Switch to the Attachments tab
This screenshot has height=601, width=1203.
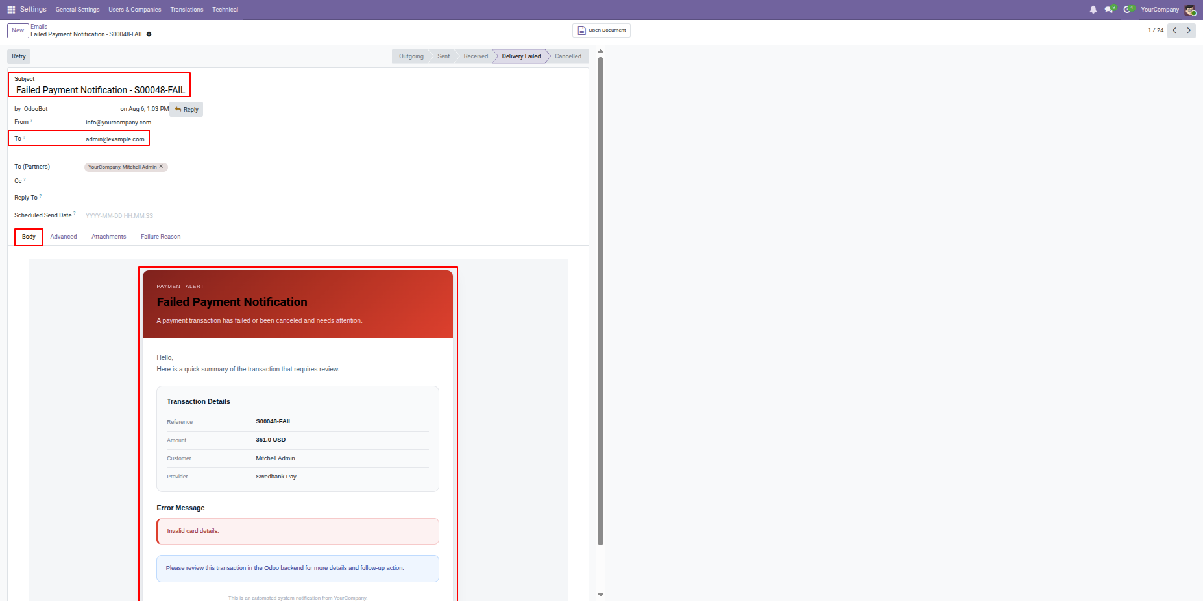point(109,237)
